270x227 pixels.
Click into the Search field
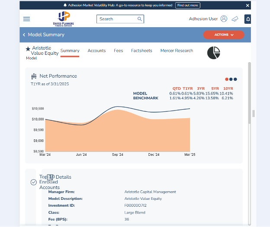120,19
